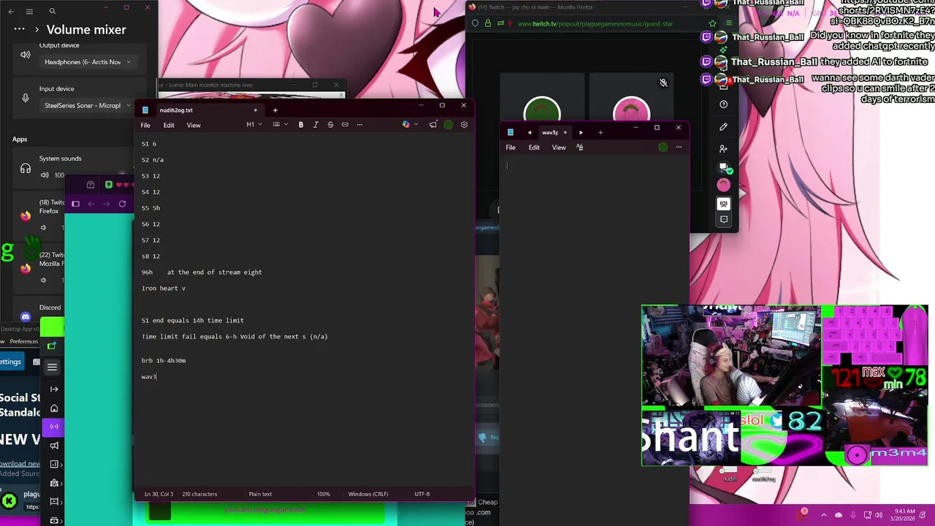Click the muted microphone icon on guest tile

point(663,83)
